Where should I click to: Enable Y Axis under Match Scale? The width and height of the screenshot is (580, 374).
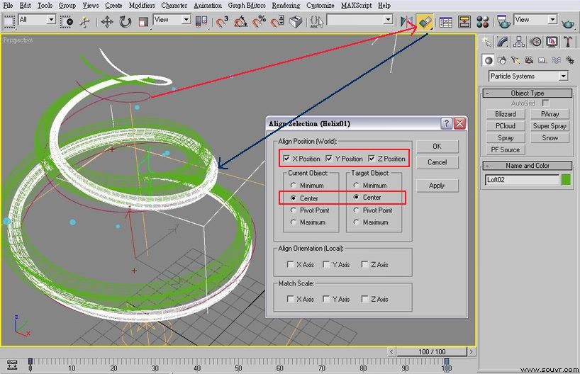[326, 299]
